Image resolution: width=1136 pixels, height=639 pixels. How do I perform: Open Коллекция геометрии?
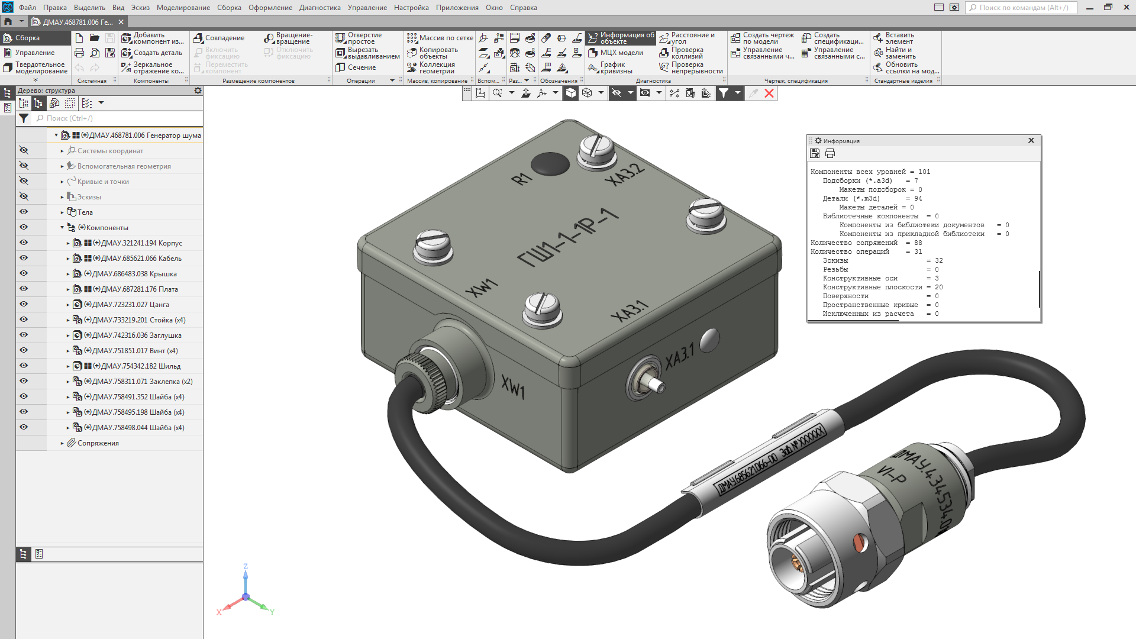pos(431,67)
